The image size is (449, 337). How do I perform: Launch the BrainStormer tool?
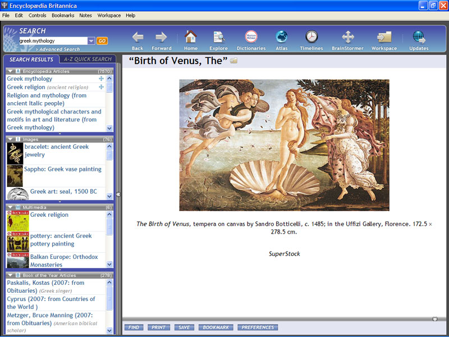(x=347, y=37)
